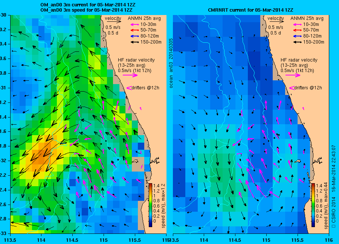Click the black 150-200m arrow in OM_anD0 legend

(135, 42)
